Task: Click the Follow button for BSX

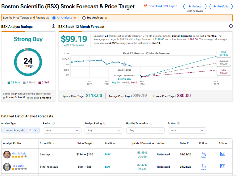Action: (195, 6)
